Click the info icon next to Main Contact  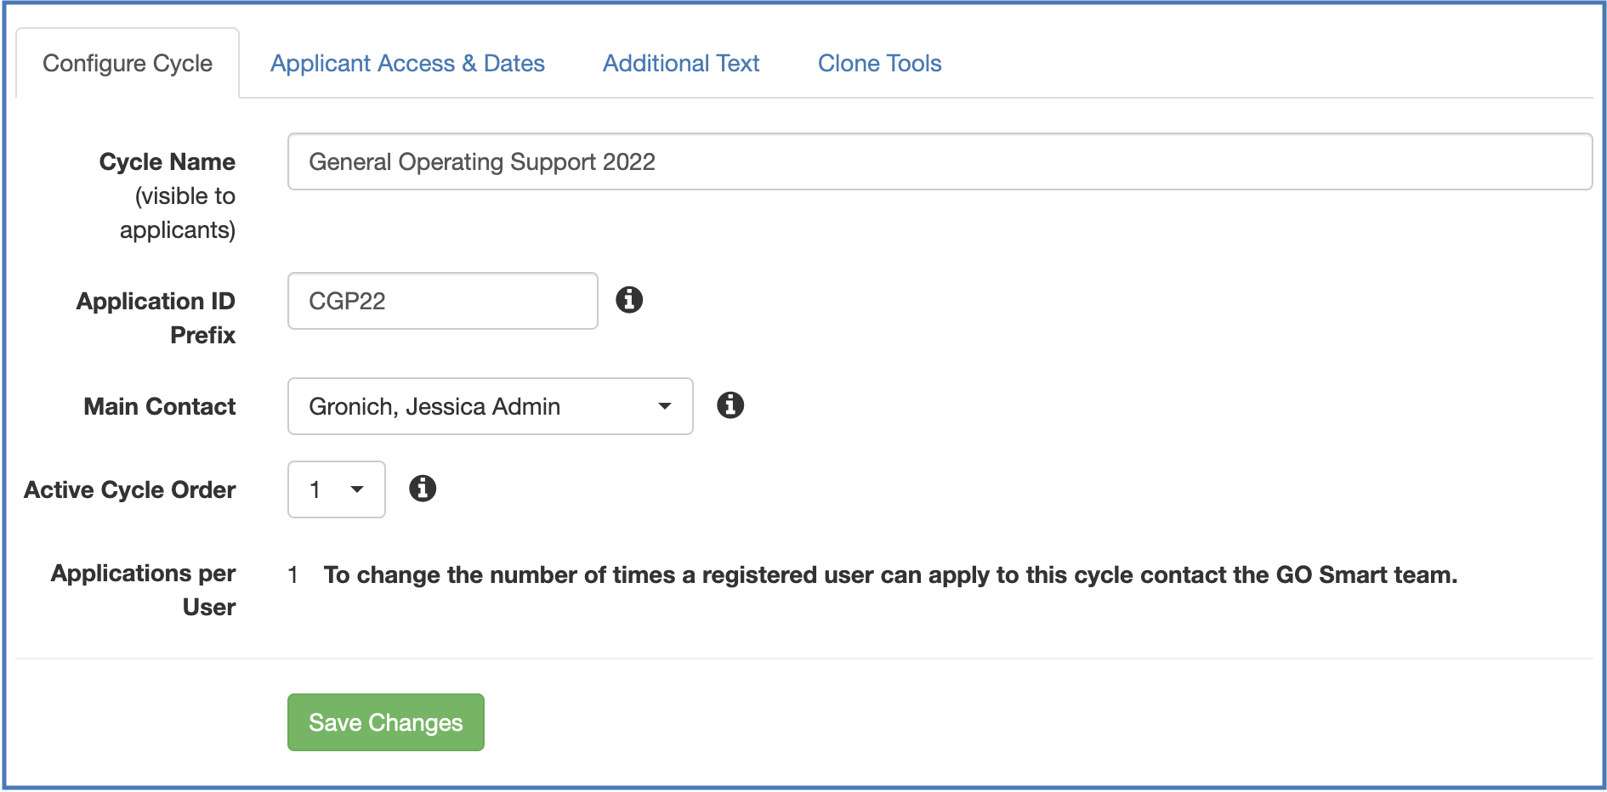pyautogui.click(x=730, y=405)
